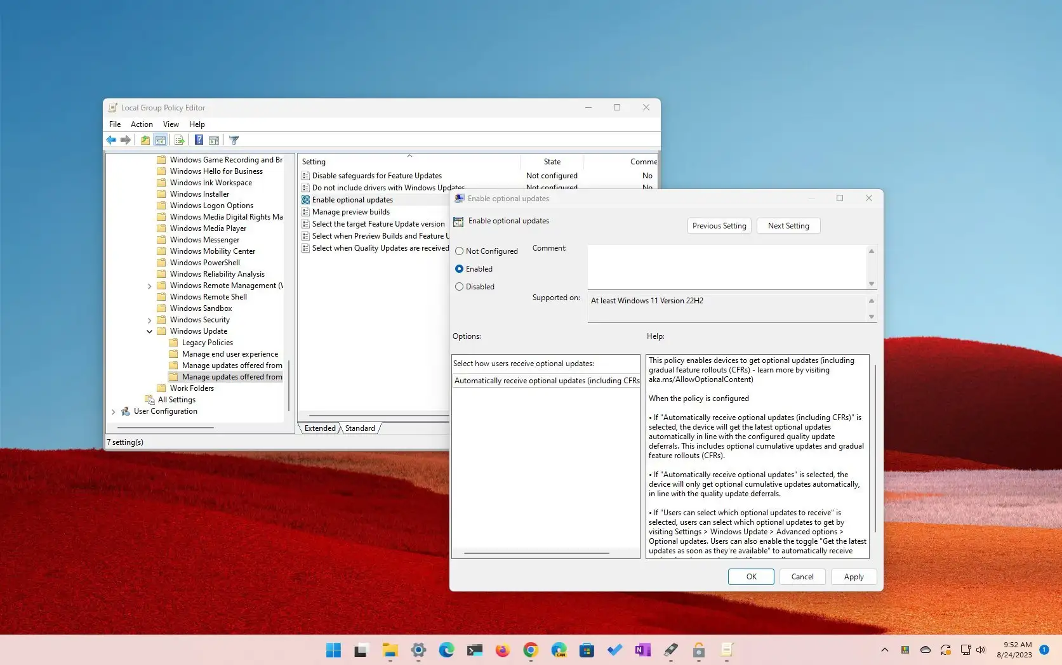The height and width of the screenshot is (665, 1062).
Task: Click the filter icon on the toolbar
Action: pyautogui.click(x=234, y=140)
